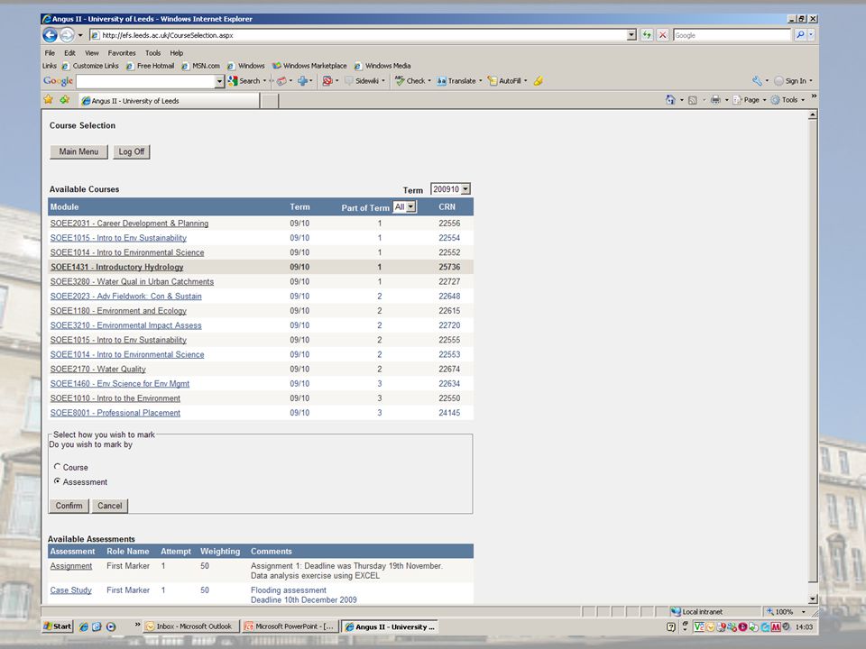866x649 pixels.
Task: Click the Google toolbar bookmarks plus icon
Action: (x=302, y=81)
